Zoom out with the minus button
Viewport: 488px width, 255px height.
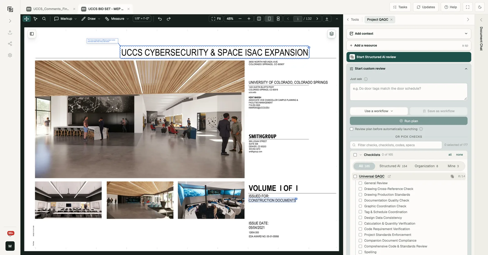click(240, 19)
